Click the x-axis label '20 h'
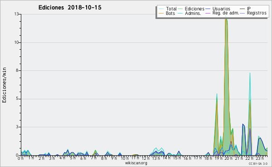This screenshot has height=167, width=272. (x=228, y=158)
